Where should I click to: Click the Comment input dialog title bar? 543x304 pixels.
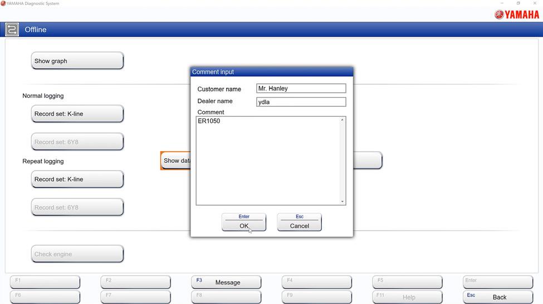[272, 72]
